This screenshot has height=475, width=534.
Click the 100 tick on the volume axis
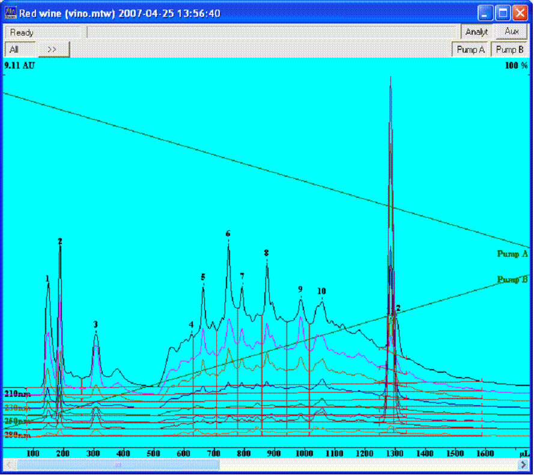(x=32, y=453)
